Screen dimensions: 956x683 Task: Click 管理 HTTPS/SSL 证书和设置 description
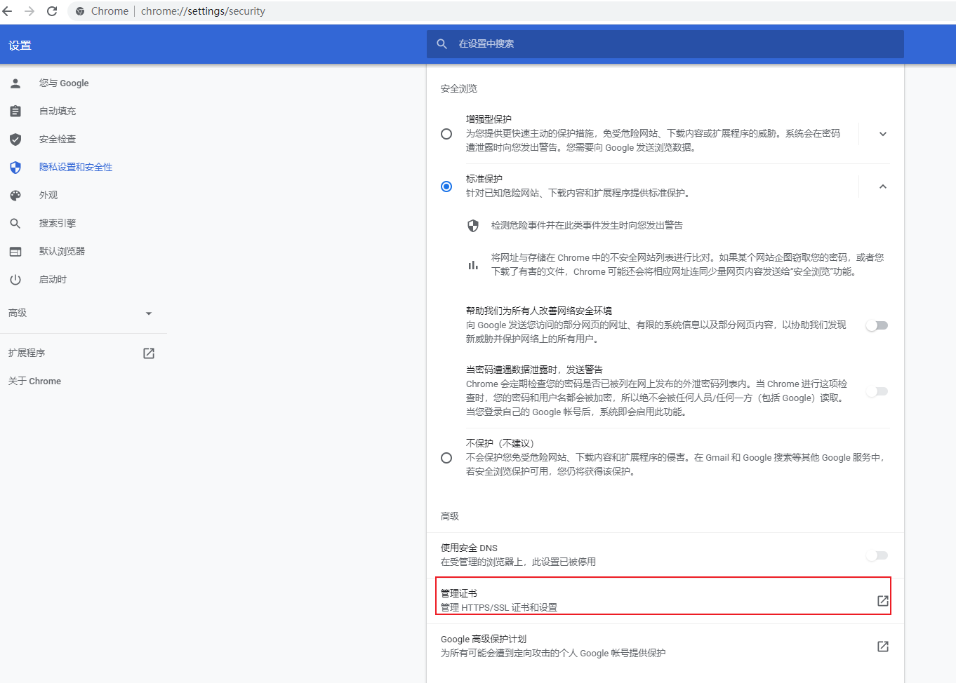tap(499, 607)
